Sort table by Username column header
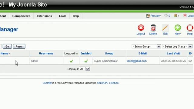Viewport: 194px width, 109px height. 46,53
